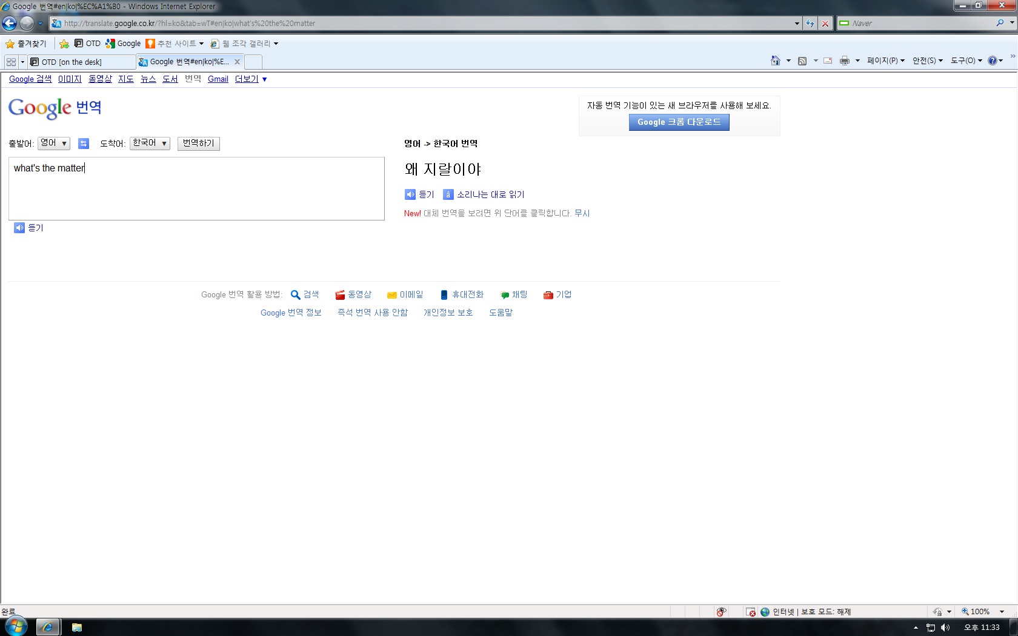The image size is (1018, 636).
Task: Open the 안전(S) menu
Action: [x=927, y=61]
